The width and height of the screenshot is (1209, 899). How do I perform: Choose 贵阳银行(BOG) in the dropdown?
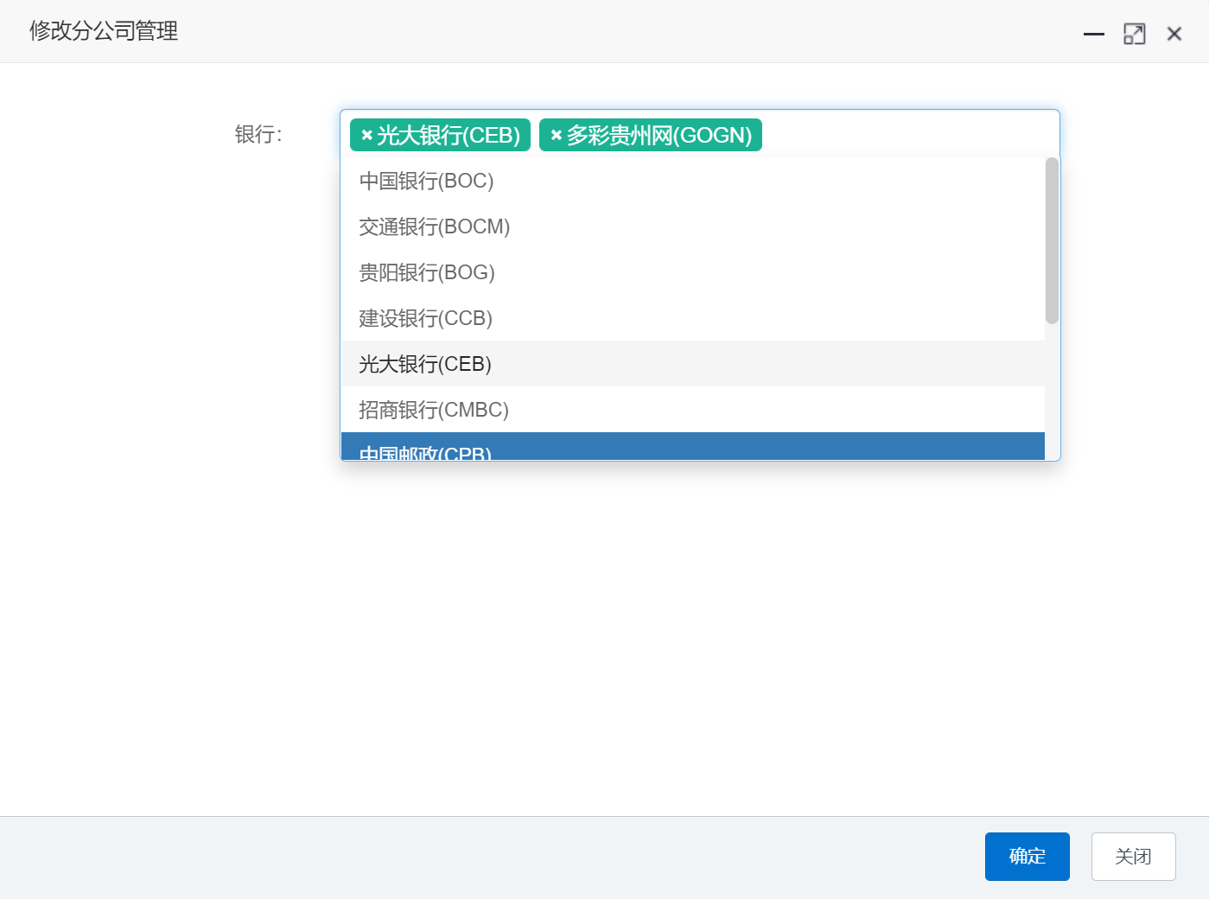(693, 272)
